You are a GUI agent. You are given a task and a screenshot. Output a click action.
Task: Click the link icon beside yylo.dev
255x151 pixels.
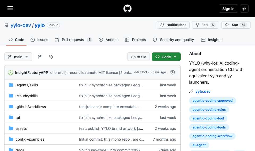(191, 91)
